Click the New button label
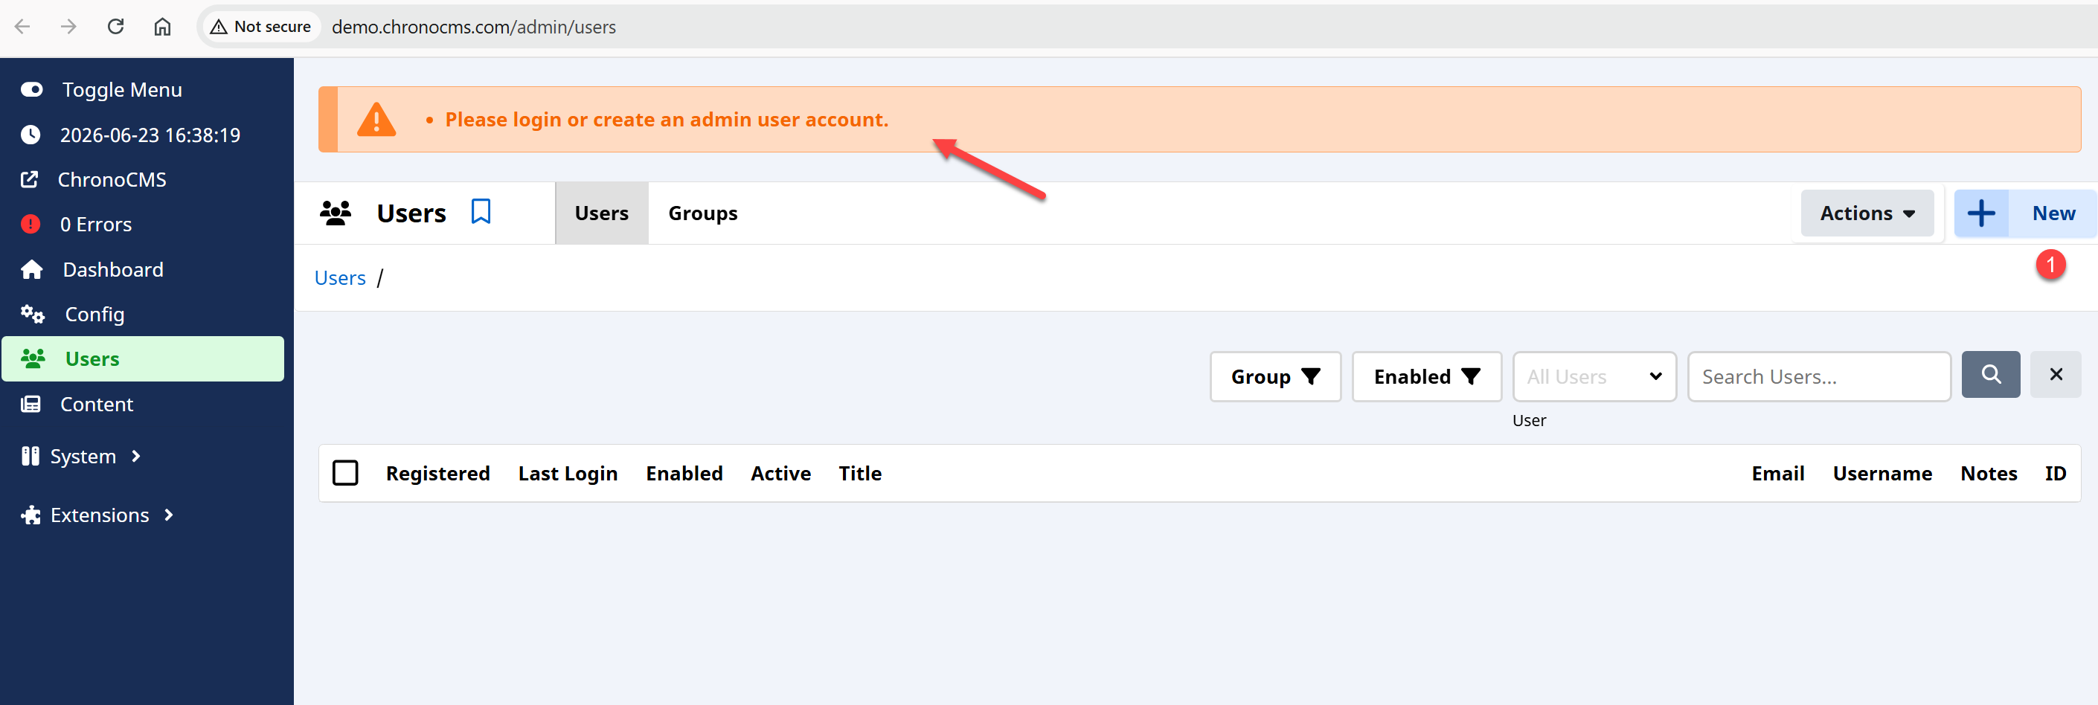 pyautogui.click(x=2053, y=213)
